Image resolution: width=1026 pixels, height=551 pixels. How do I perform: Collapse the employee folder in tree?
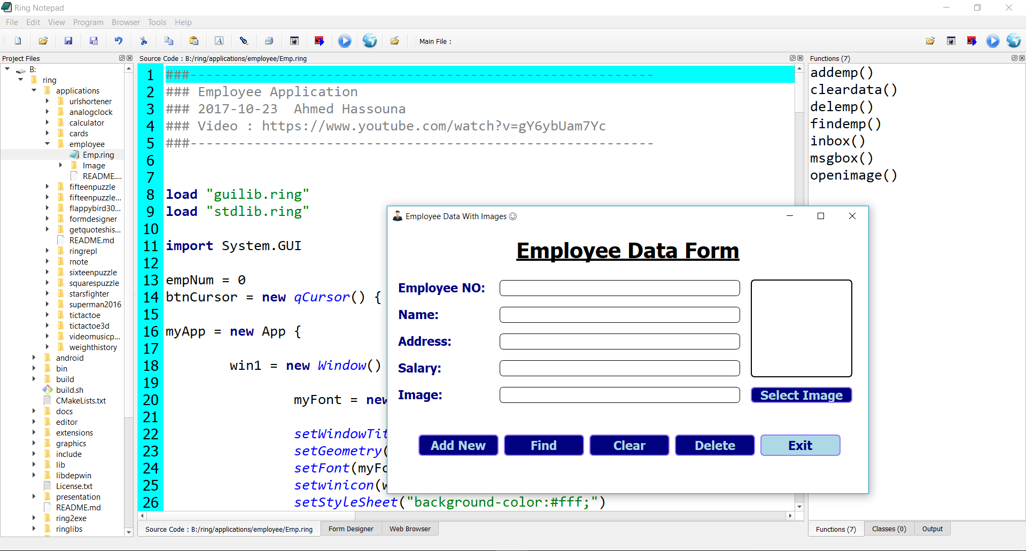[48, 144]
